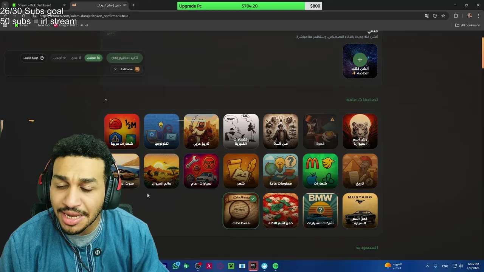Open install app icon in address bar
The height and width of the screenshot is (272, 484).
point(435,16)
